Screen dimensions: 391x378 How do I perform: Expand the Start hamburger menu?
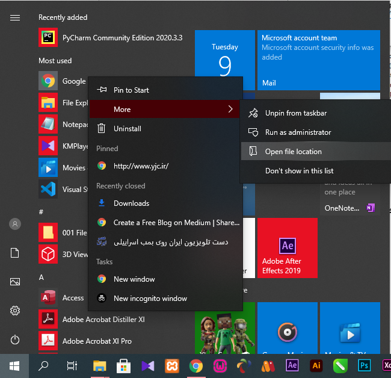[15, 18]
